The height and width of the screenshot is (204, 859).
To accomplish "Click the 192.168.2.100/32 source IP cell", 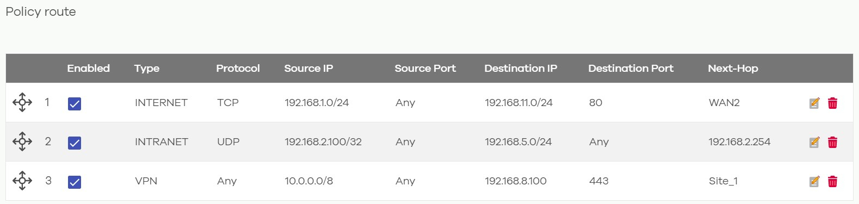I will click(323, 141).
